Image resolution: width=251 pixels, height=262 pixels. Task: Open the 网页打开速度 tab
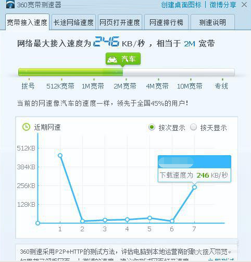(x=120, y=22)
